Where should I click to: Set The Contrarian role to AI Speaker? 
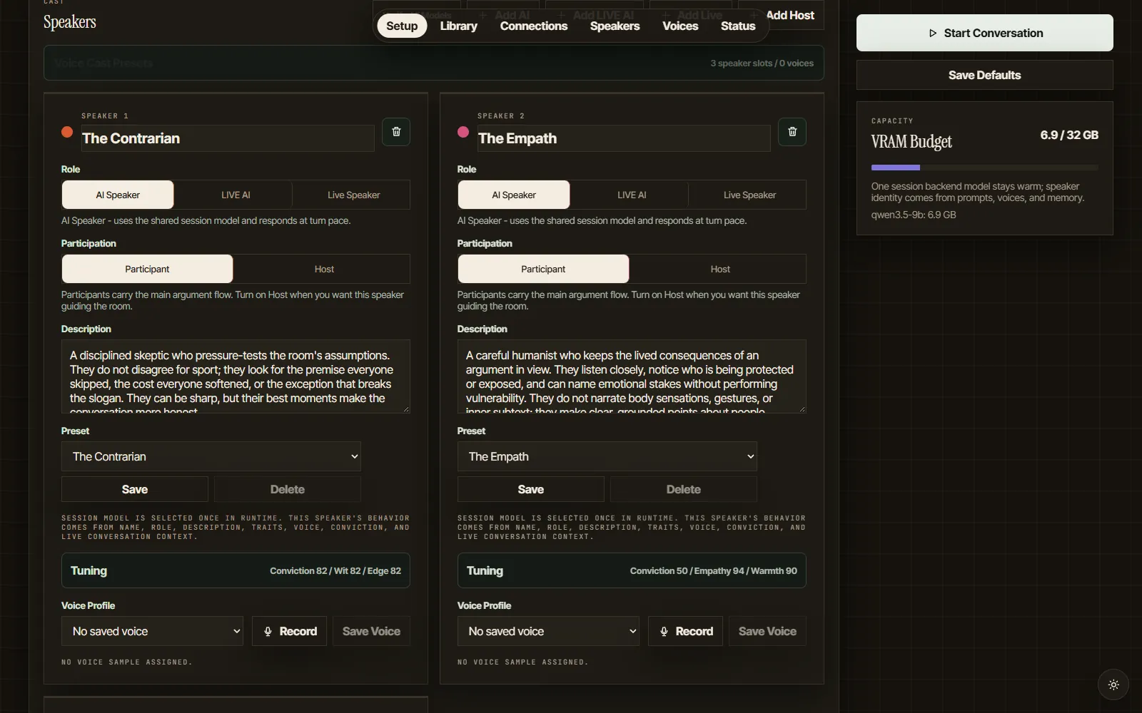pyautogui.click(x=118, y=195)
